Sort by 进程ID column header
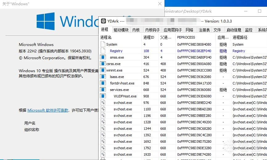267x160 pixels. click(150, 37)
